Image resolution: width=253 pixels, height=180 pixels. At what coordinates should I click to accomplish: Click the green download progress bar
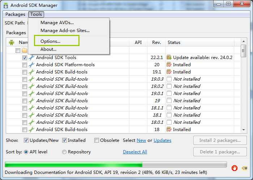coord(116,165)
